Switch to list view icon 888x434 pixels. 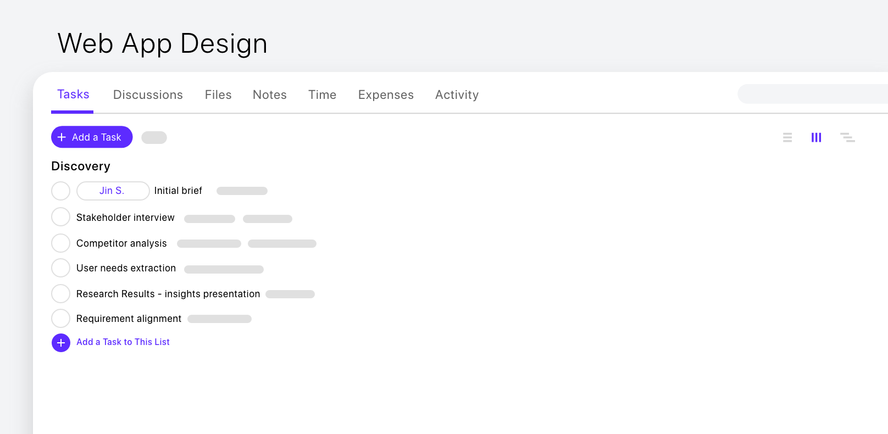787,137
